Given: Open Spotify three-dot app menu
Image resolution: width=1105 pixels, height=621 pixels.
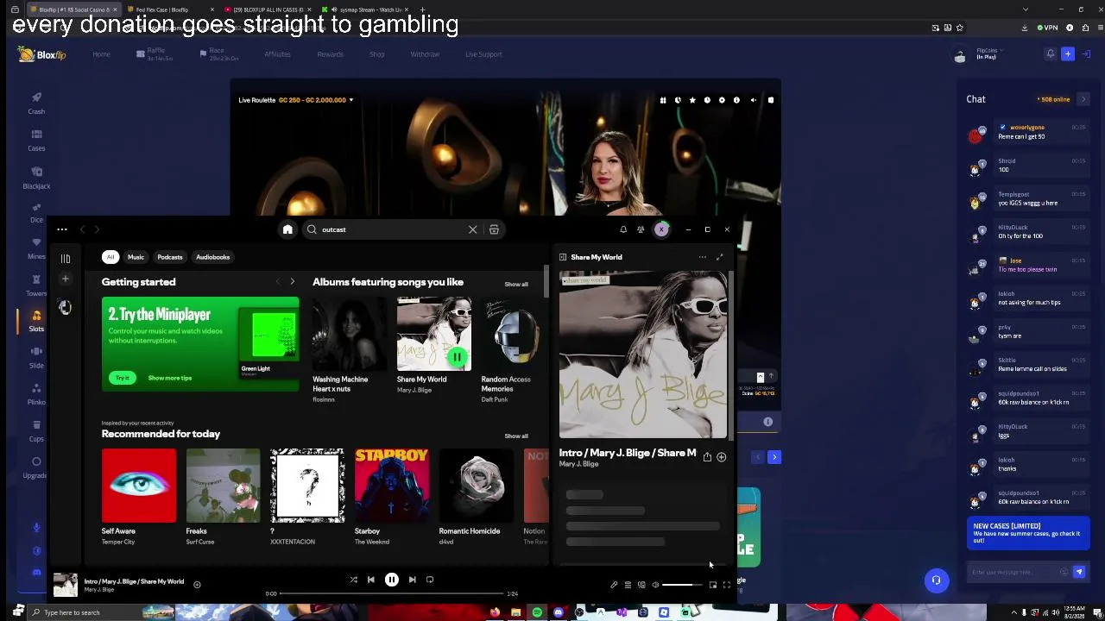Looking at the screenshot, I should [62, 229].
